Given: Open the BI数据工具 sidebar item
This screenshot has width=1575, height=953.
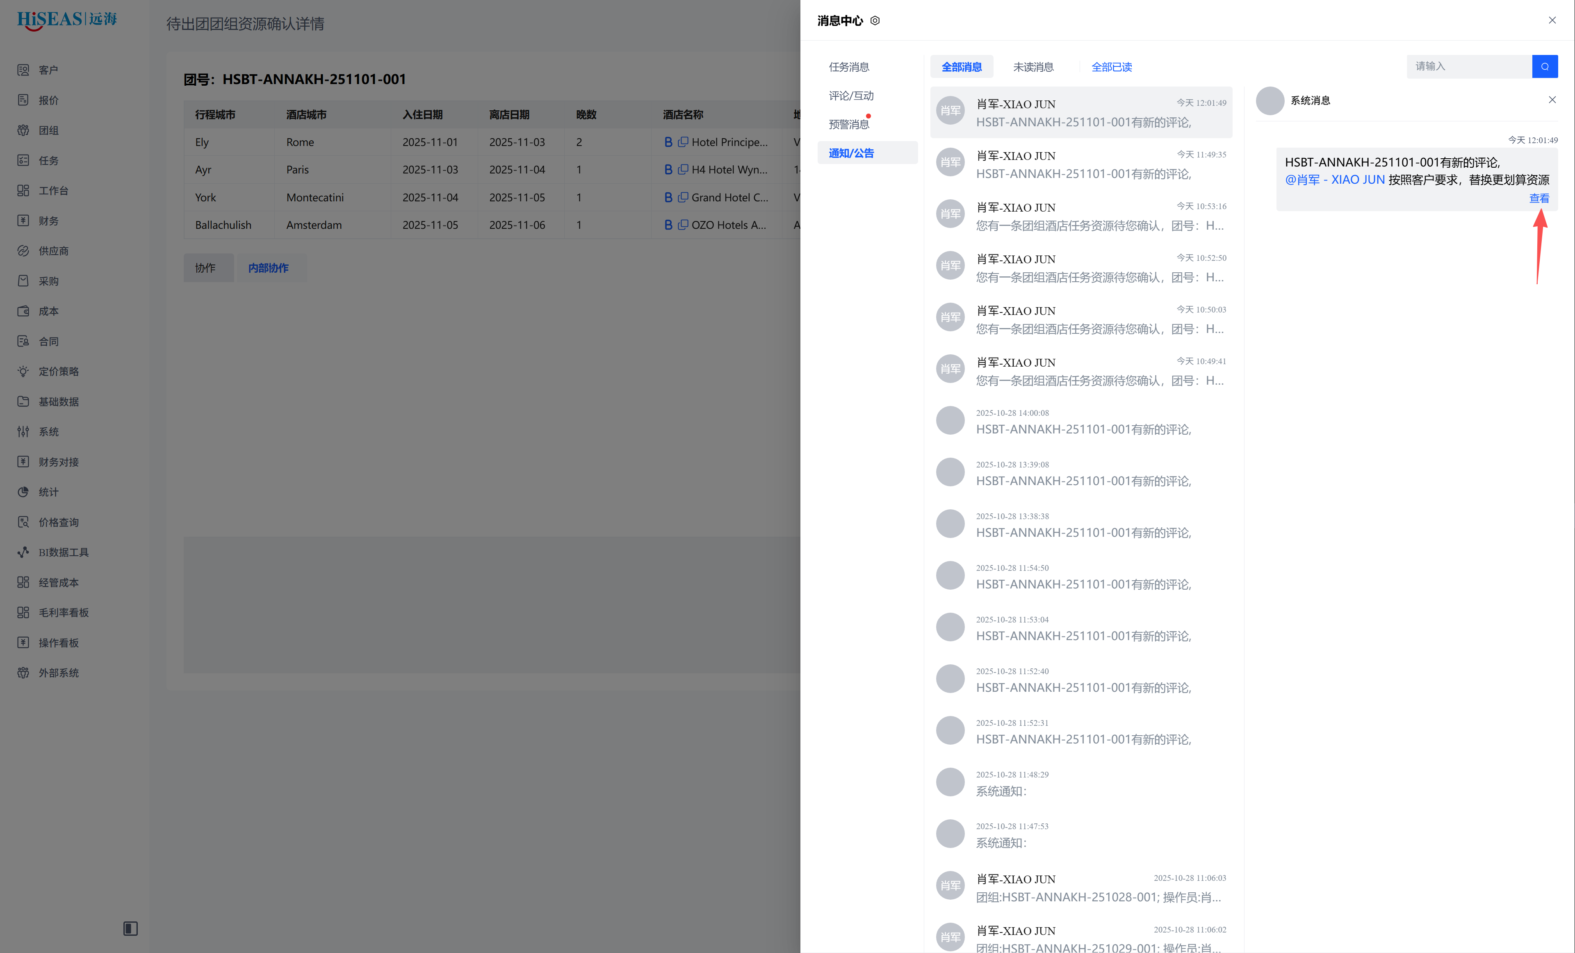Looking at the screenshot, I should (x=63, y=552).
